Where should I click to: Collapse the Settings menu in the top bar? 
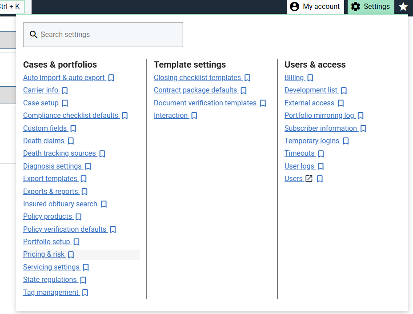[370, 7]
